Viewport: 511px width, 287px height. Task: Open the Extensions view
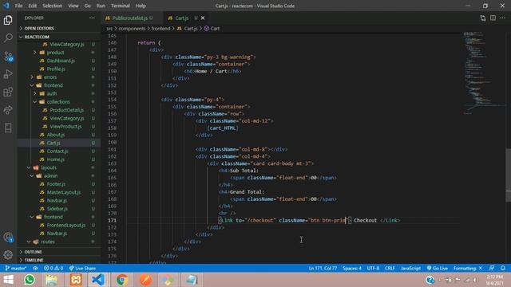(x=8, y=92)
